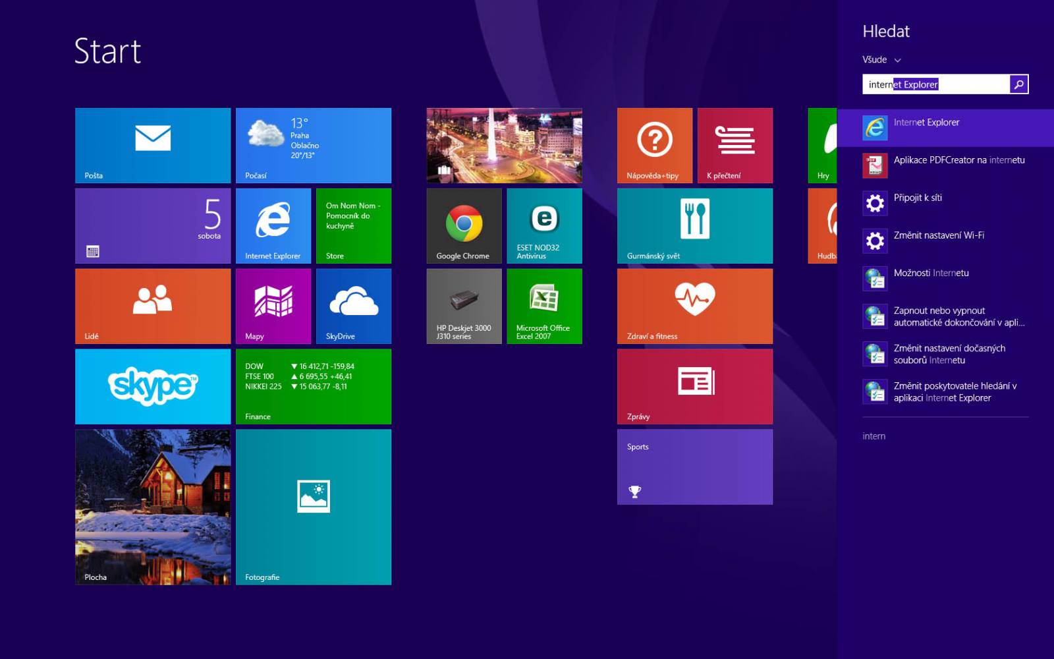
Task: Open the Store tile
Action: coord(354,226)
